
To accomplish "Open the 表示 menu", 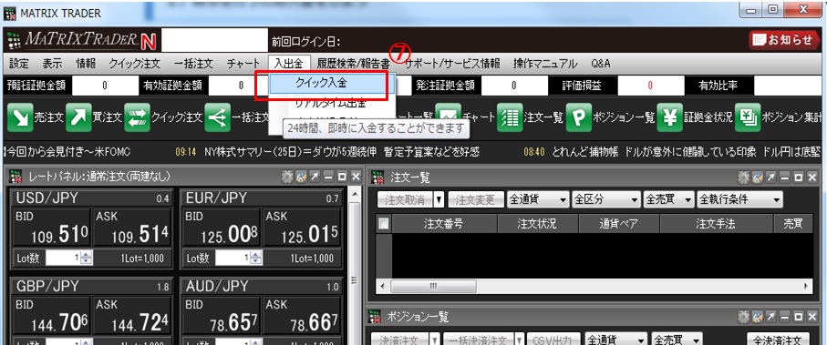I will click(52, 64).
